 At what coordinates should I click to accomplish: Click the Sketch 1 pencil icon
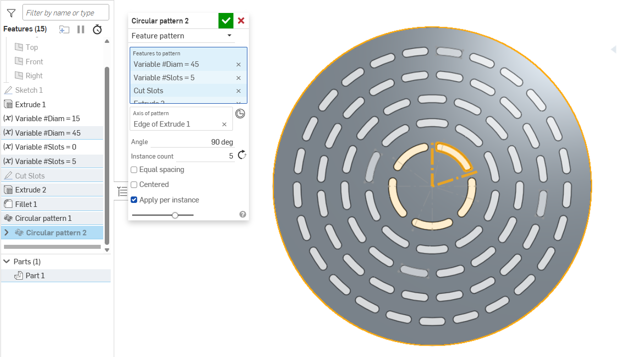[x=8, y=90]
